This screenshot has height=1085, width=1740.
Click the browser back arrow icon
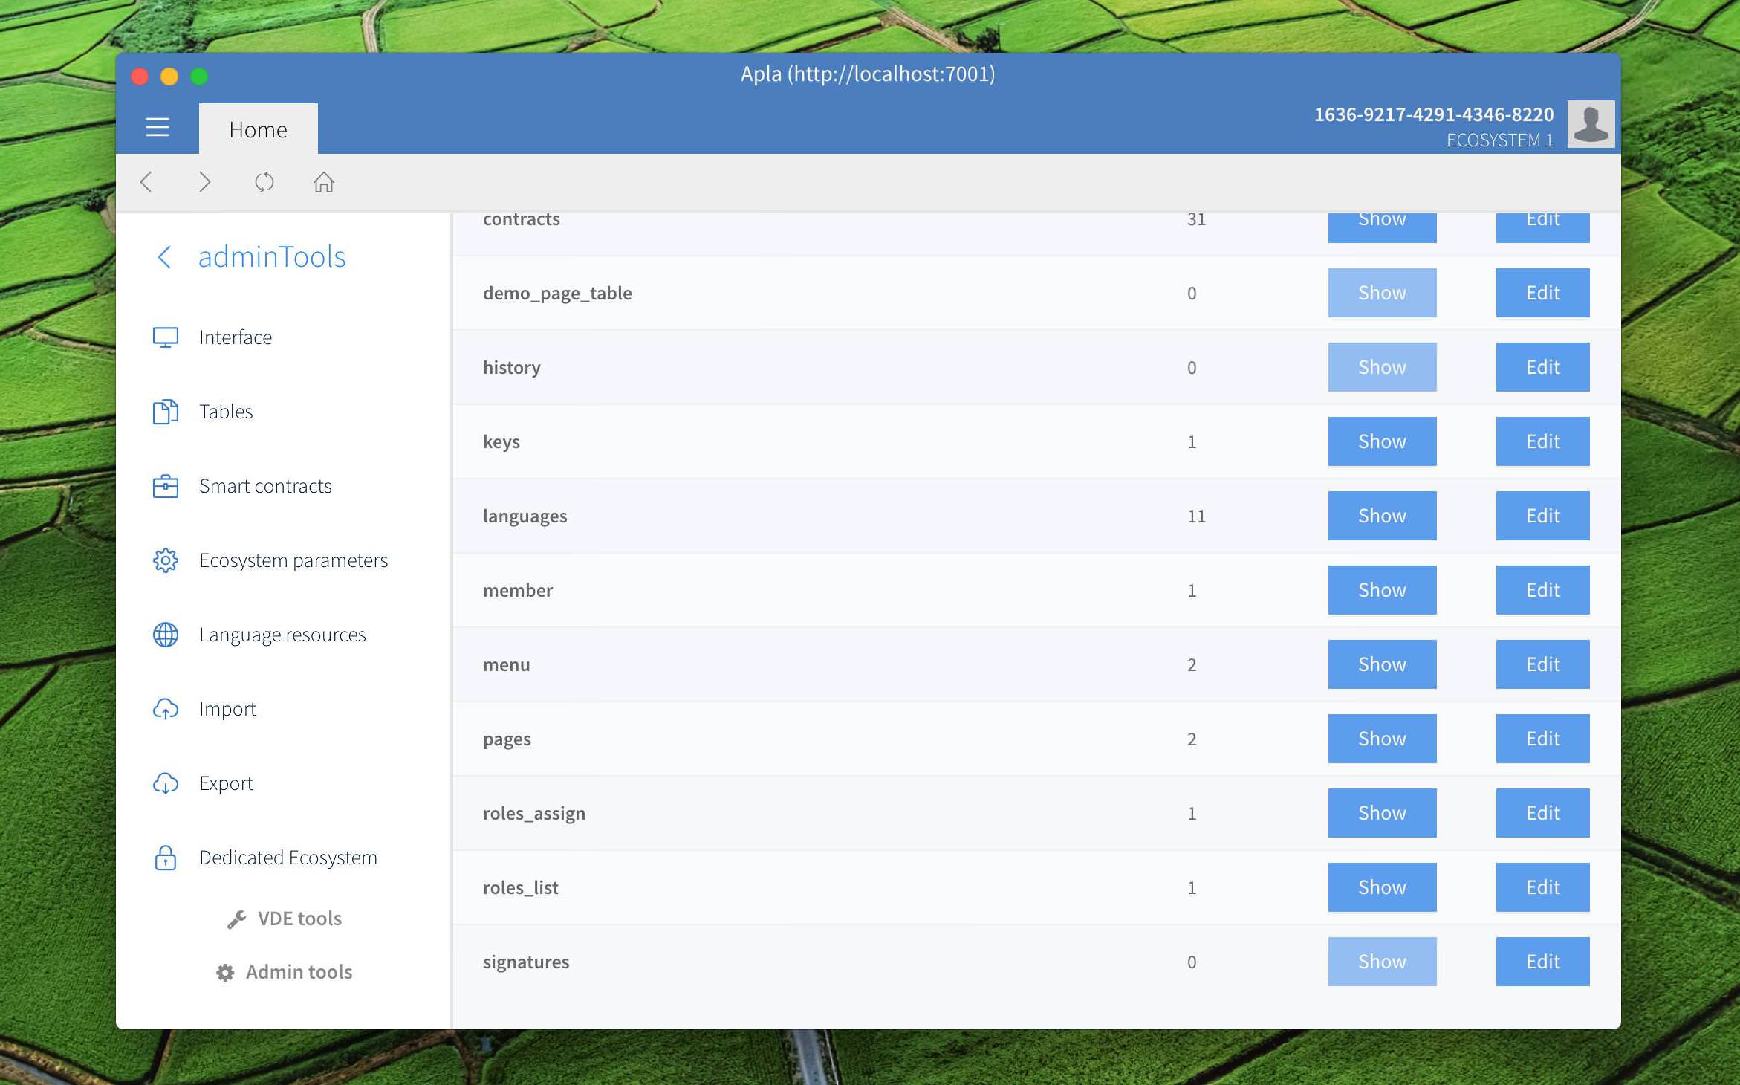coord(146,182)
